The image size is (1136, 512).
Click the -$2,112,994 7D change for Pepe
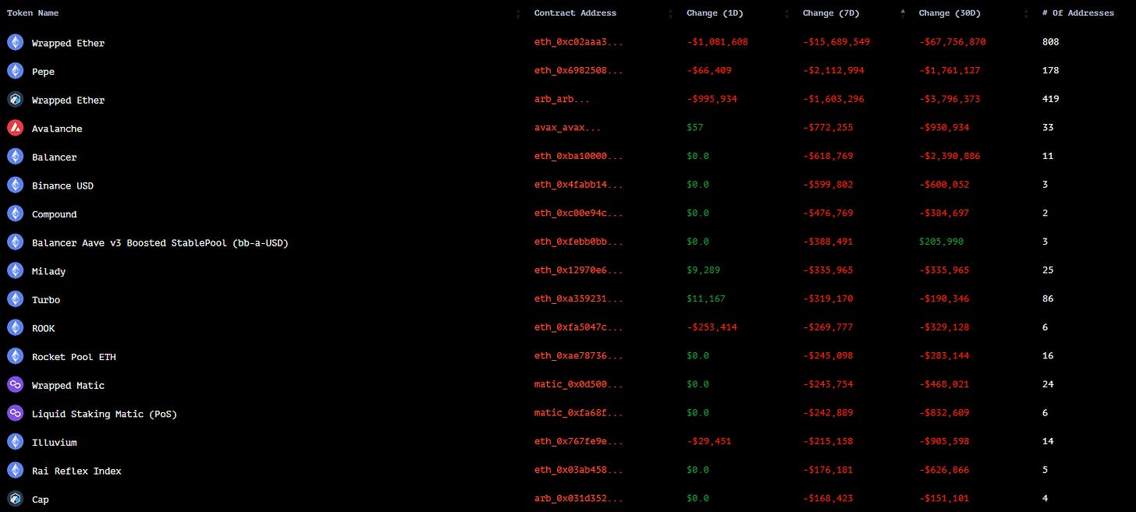point(833,71)
